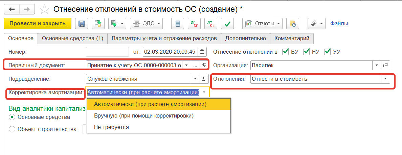Screen dimensions: 402x155
Task: Toggle the БУ checkbox
Action: tap(285, 52)
